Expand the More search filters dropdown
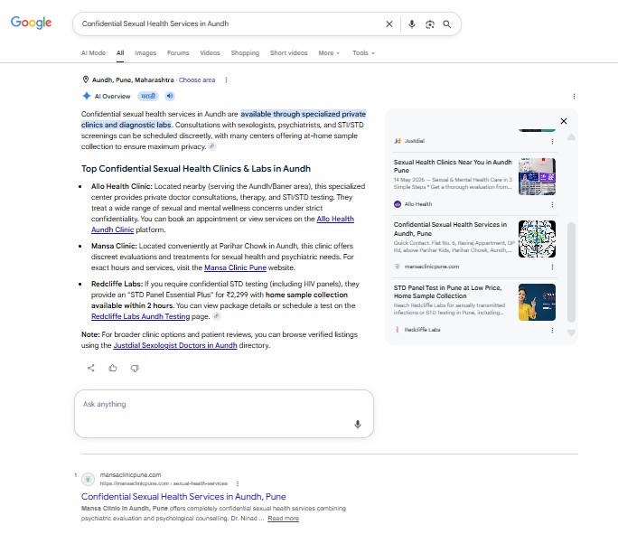Image resolution: width=618 pixels, height=534 pixels. pos(329,52)
